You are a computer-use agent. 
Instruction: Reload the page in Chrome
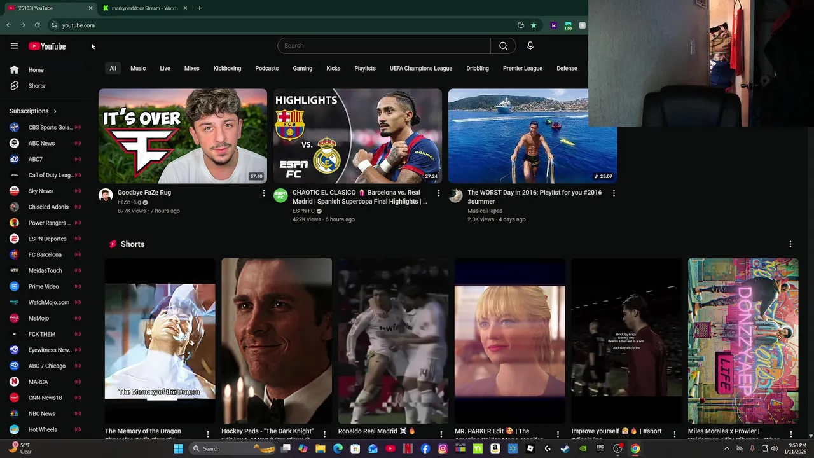tap(37, 25)
